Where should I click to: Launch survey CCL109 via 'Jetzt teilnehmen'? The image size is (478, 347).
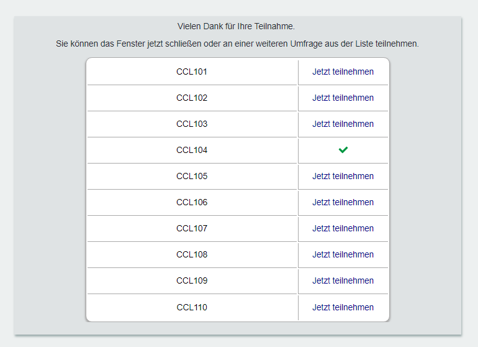(343, 280)
